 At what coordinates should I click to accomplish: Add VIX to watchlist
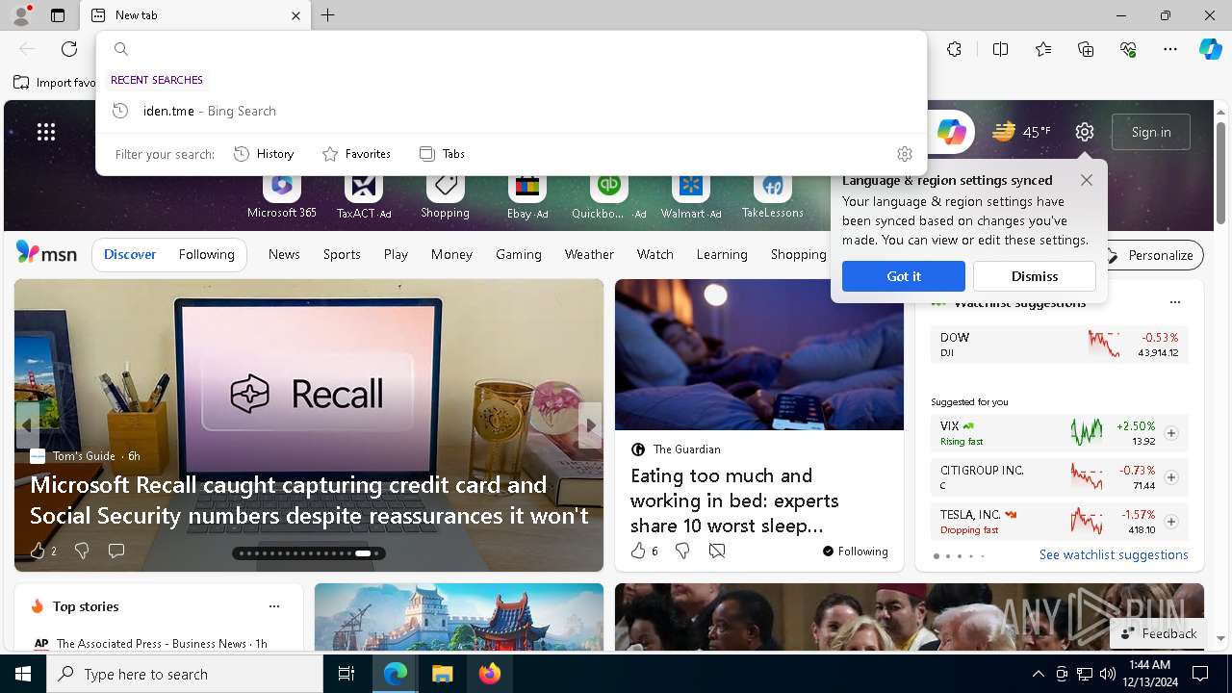[x=1170, y=433]
